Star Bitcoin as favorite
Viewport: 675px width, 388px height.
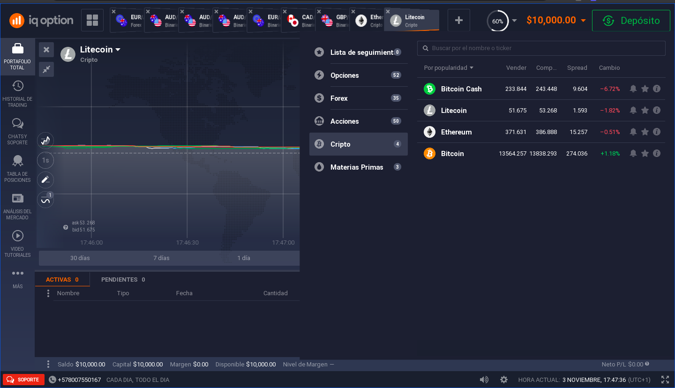[645, 153]
